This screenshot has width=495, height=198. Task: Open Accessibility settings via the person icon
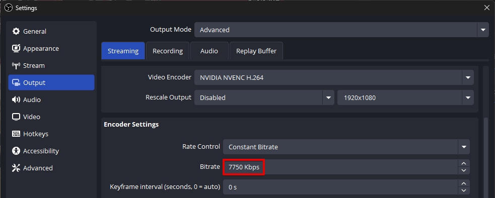click(x=16, y=151)
